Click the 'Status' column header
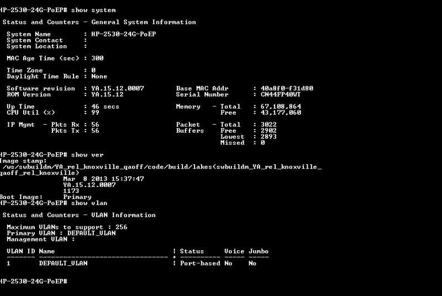Screen dimensions: 442x296 [192, 251]
